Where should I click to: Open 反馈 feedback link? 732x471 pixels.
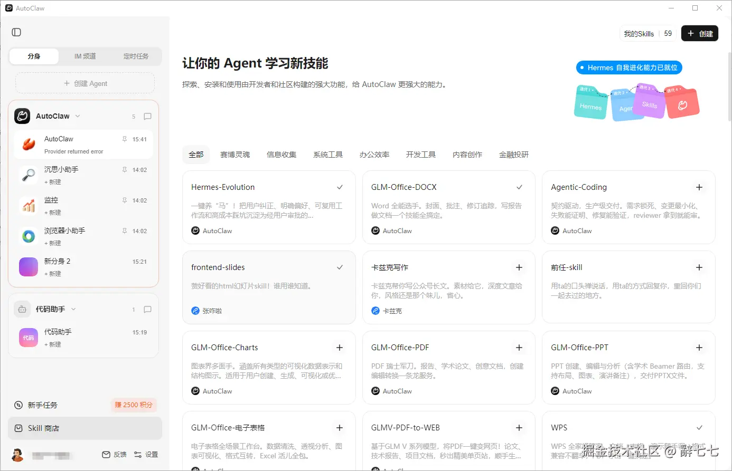point(114,455)
